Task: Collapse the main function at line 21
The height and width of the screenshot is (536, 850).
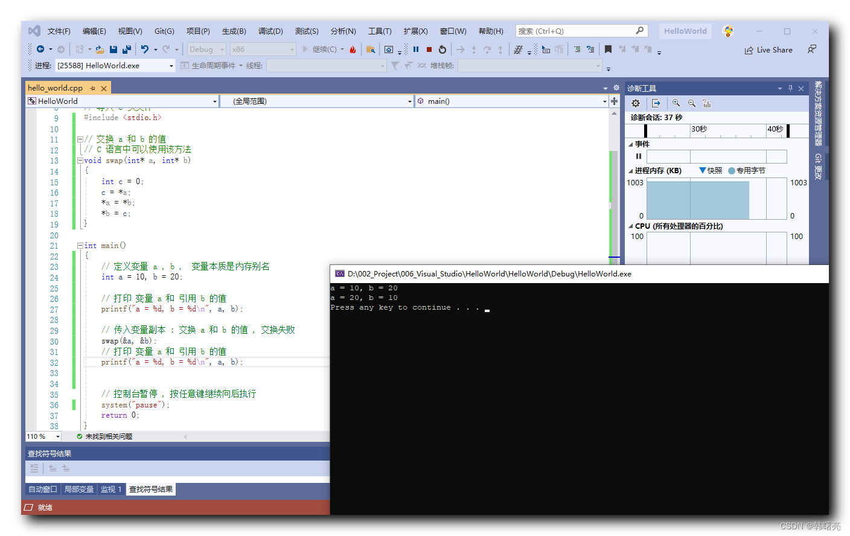Action: tap(80, 246)
